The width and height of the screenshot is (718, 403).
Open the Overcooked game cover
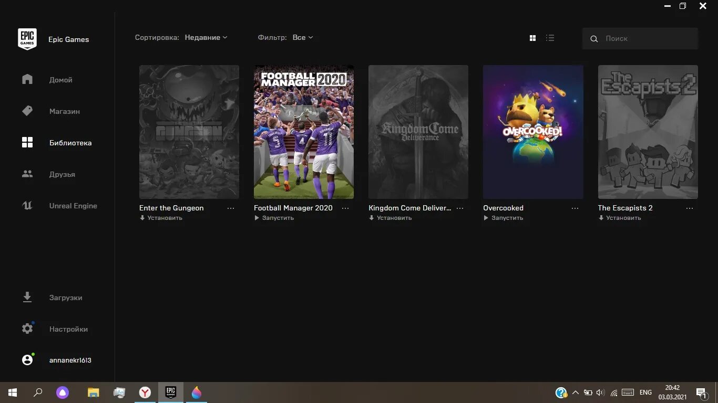(533, 132)
